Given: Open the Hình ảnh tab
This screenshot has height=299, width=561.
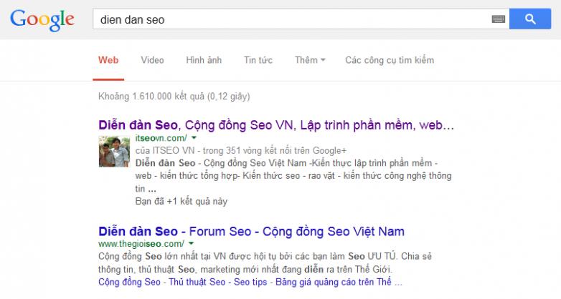Looking at the screenshot, I should (x=203, y=59).
